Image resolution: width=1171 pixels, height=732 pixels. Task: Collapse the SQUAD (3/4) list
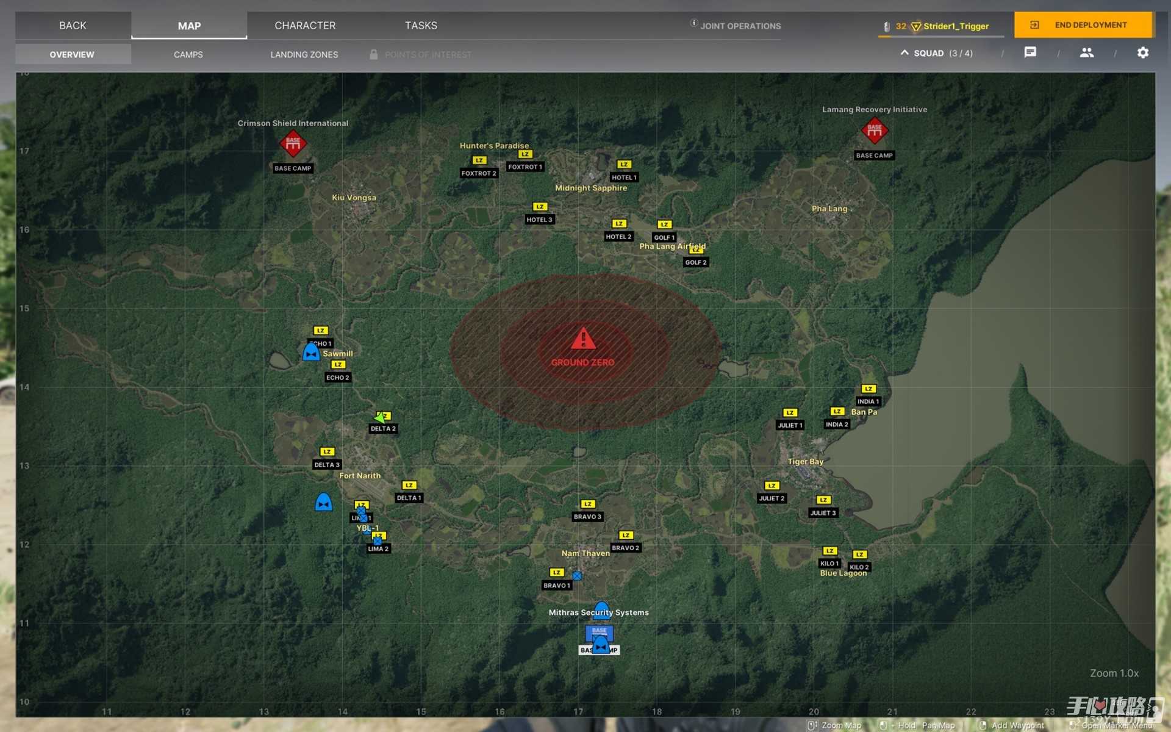(x=937, y=53)
